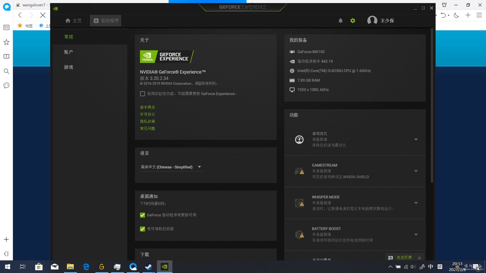Click the GAMESTREAM controller warning icon
The image size is (486, 273).
click(x=299, y=171)
